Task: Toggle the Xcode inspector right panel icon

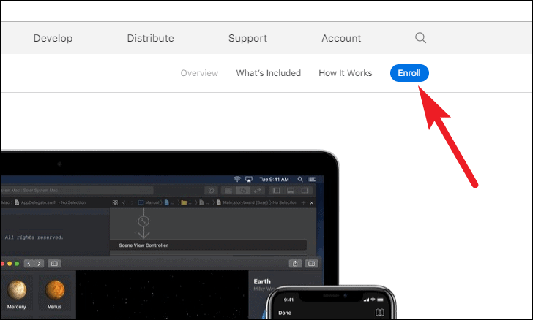Action: click(305, 191)
